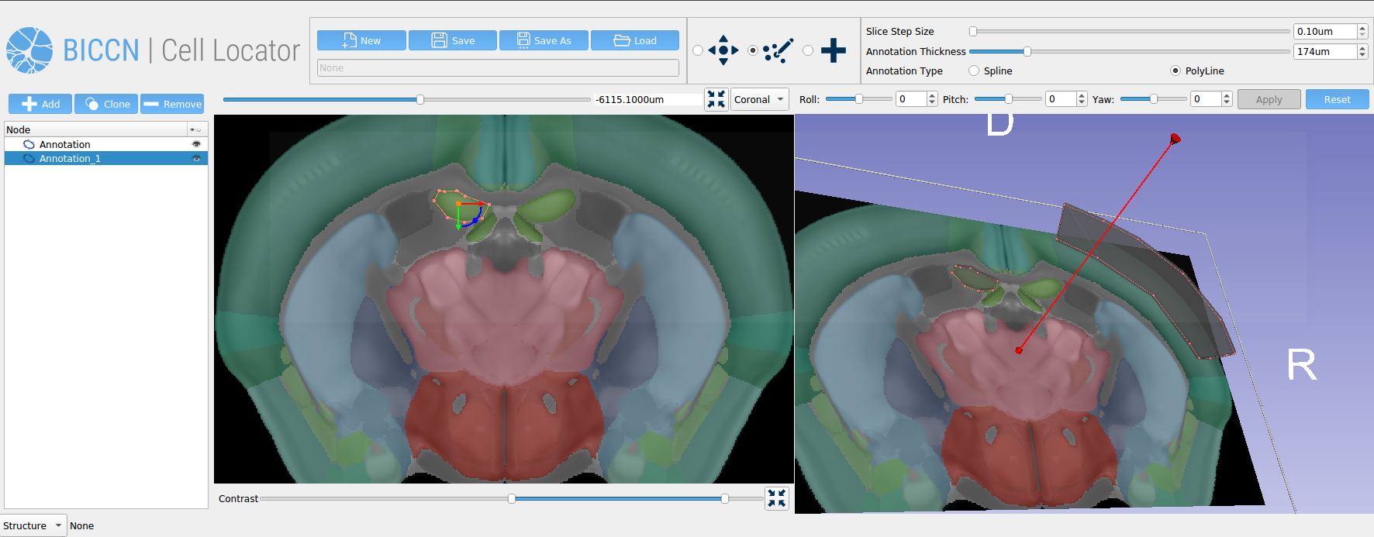Screen dimensions: 1374x537
Task: Click the Slice Step Size slider handle
Action: click(973, 31)
